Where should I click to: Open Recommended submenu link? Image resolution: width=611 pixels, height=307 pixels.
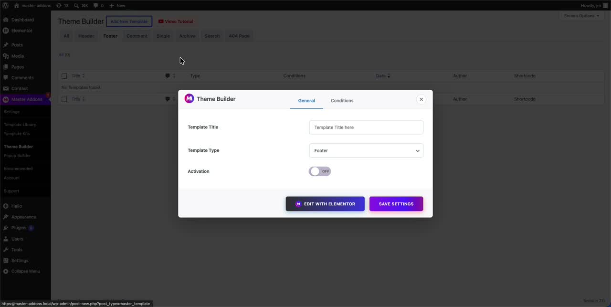(18, 169)
